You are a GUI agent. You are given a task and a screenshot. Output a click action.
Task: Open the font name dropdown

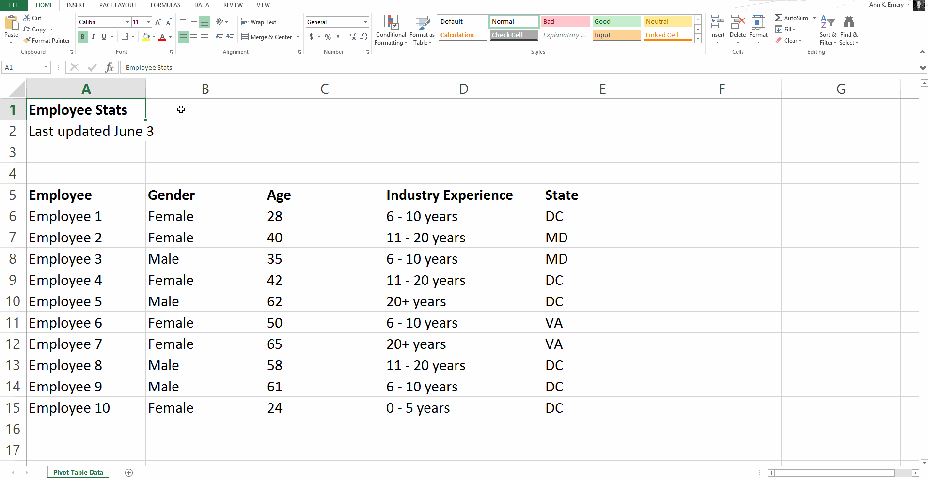coord(127,22)
